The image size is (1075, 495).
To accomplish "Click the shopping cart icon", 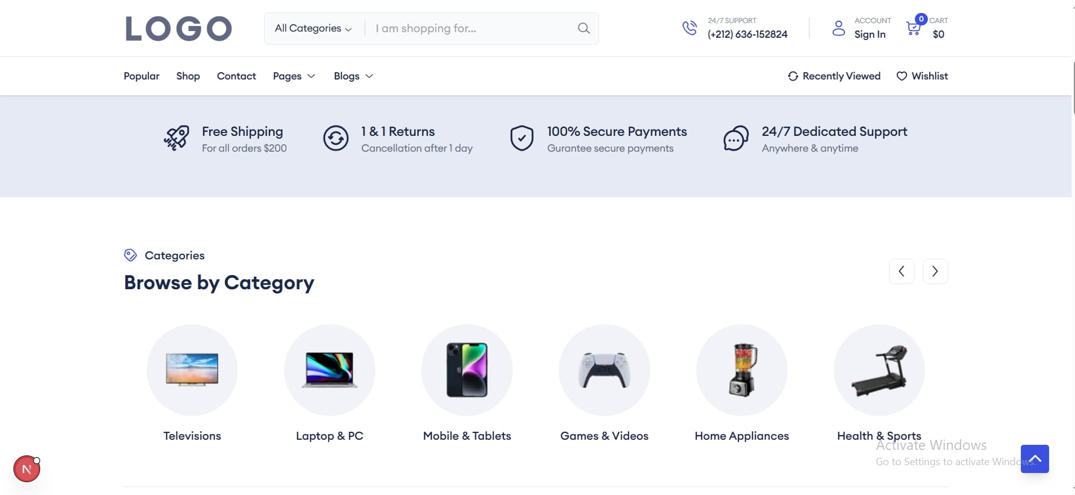I will tap(913, 28).
